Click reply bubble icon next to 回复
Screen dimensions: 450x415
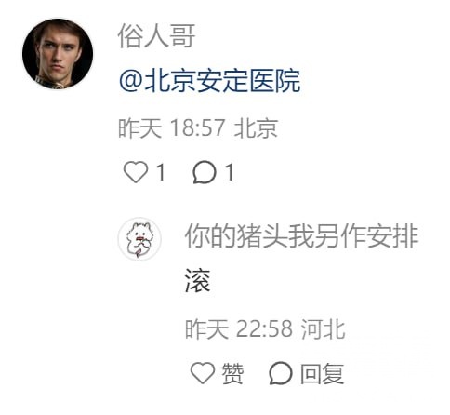coord(281,373)
